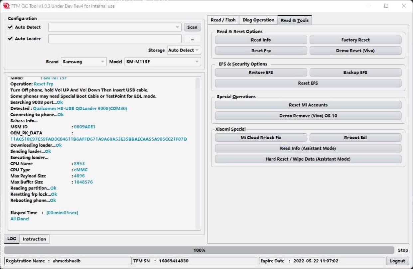Click the Auto Loader path field

(115, 39)
